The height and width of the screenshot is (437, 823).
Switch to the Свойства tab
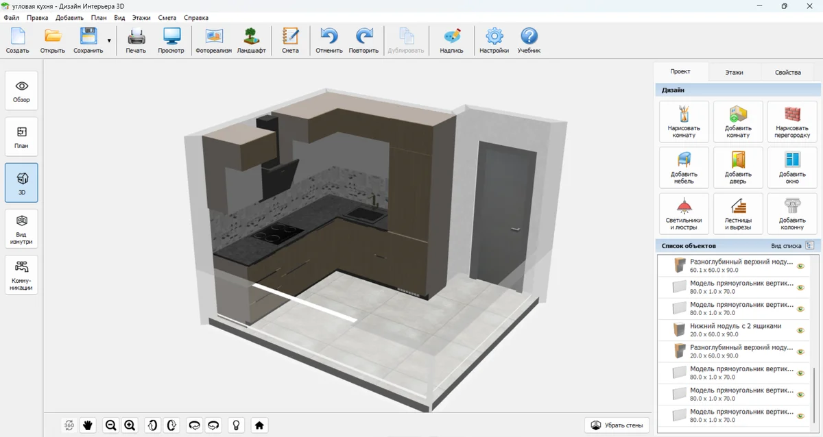tap(787, 72)
